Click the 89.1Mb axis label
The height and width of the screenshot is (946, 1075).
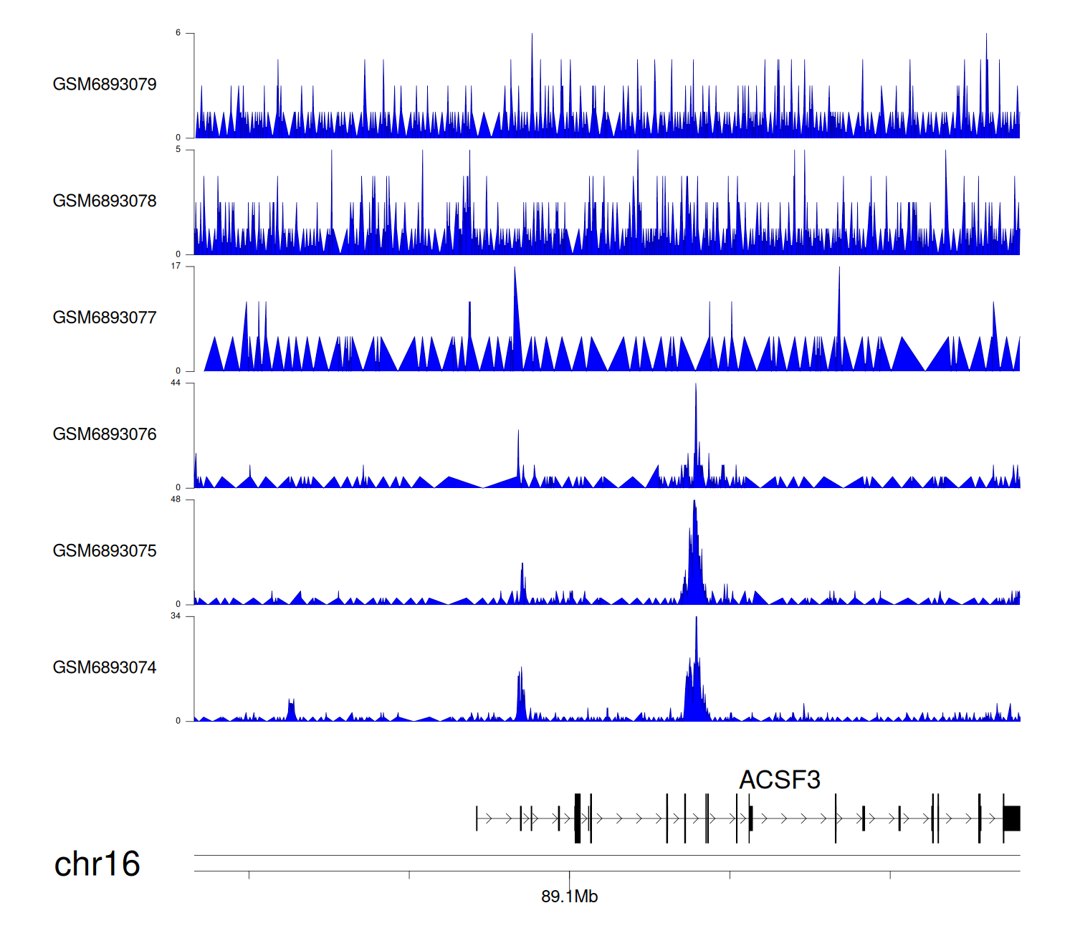(x=569, y=897)
